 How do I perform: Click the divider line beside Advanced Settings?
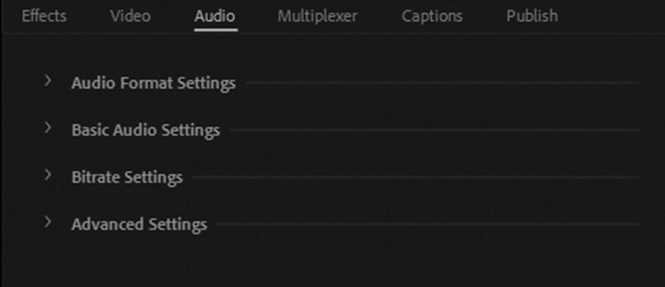pyautogui.click(x=428, y=224)
